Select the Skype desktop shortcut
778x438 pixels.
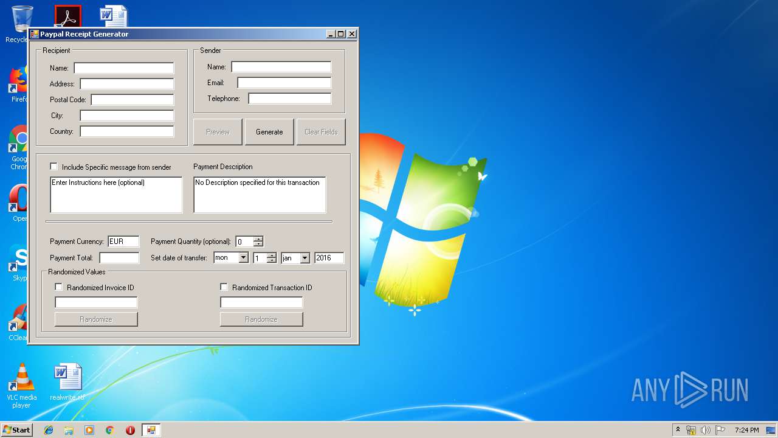click(19, 263)
